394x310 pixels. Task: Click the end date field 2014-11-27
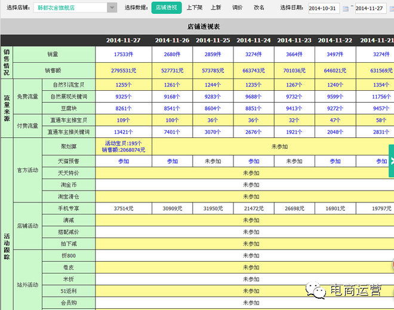click(371, 8)
